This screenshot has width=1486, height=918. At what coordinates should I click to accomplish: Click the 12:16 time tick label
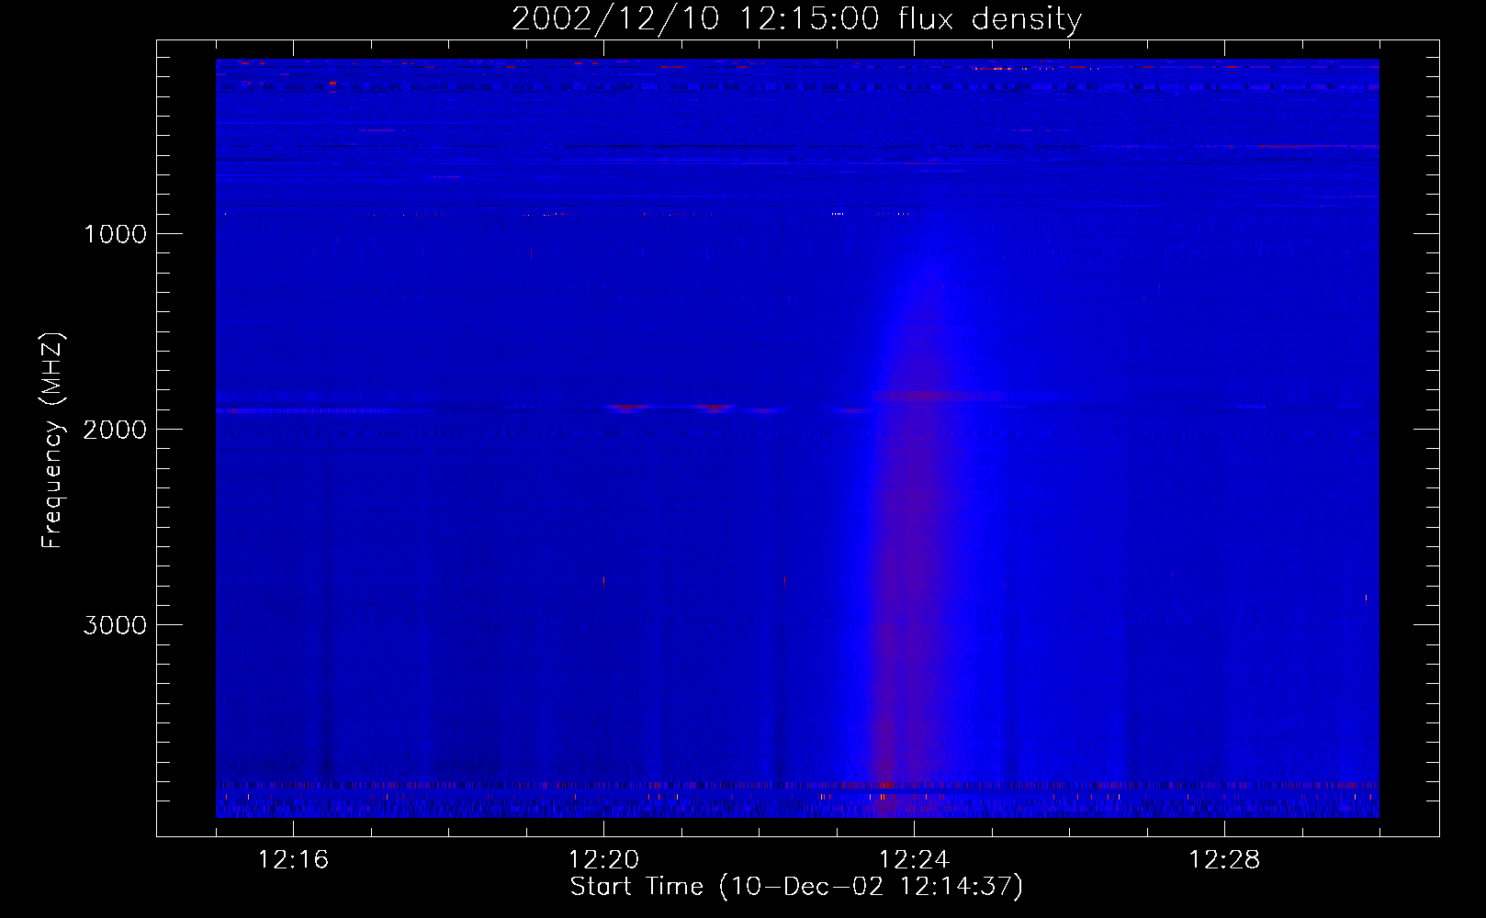(x=293, y=860)
